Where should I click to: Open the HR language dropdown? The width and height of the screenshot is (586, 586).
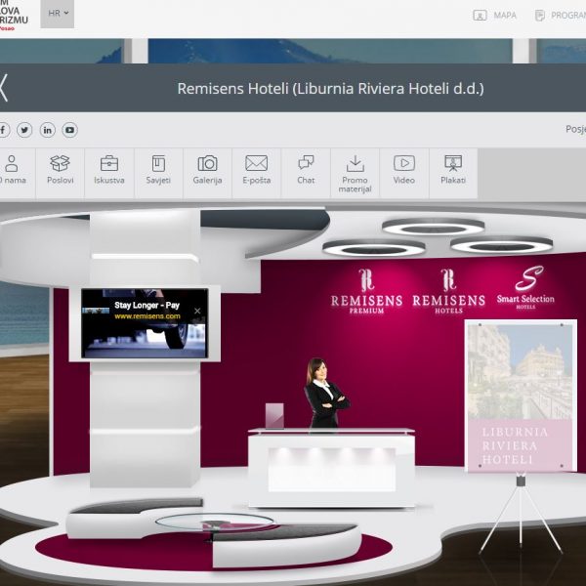(x=58, y=14)
